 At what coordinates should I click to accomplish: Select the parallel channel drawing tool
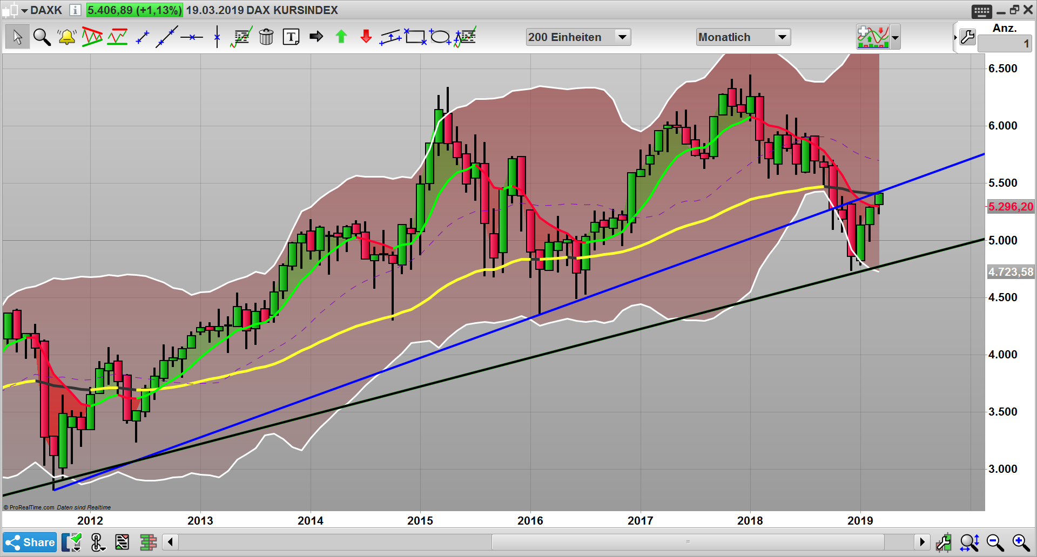391,37
